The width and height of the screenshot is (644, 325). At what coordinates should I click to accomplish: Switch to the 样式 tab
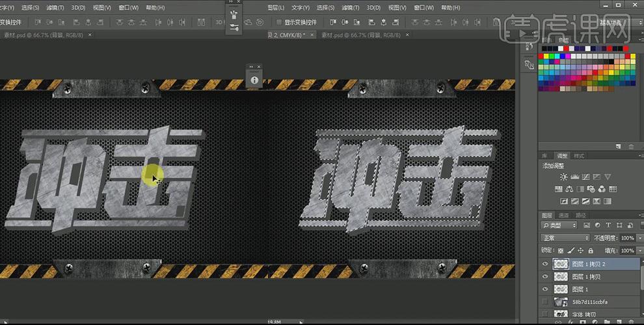578,155
